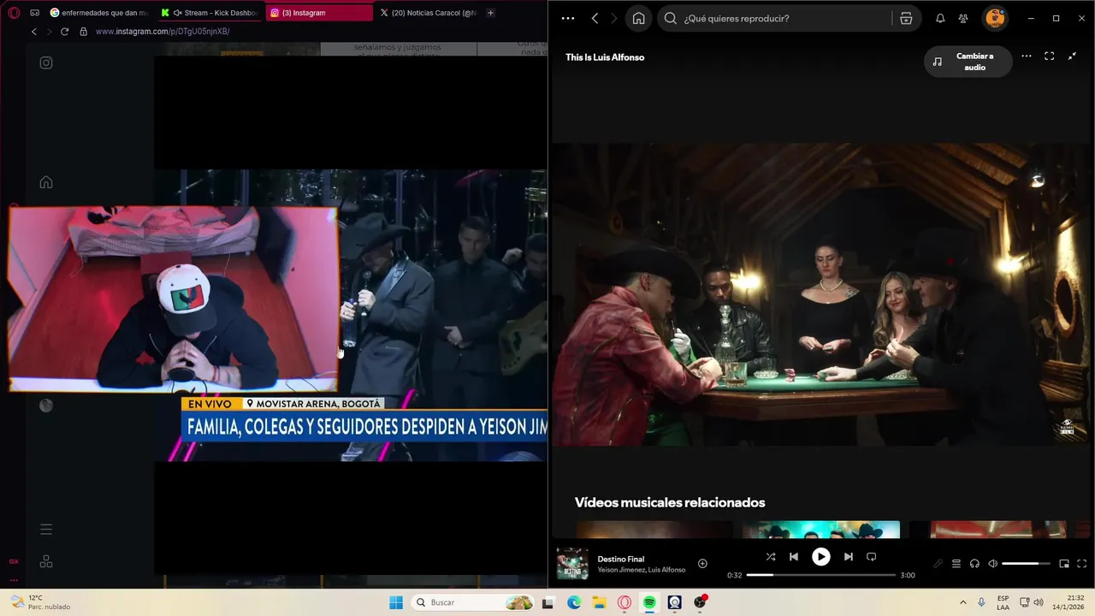
Task: Open artist Yeison Jimenez link
Action: coord(622,570)
